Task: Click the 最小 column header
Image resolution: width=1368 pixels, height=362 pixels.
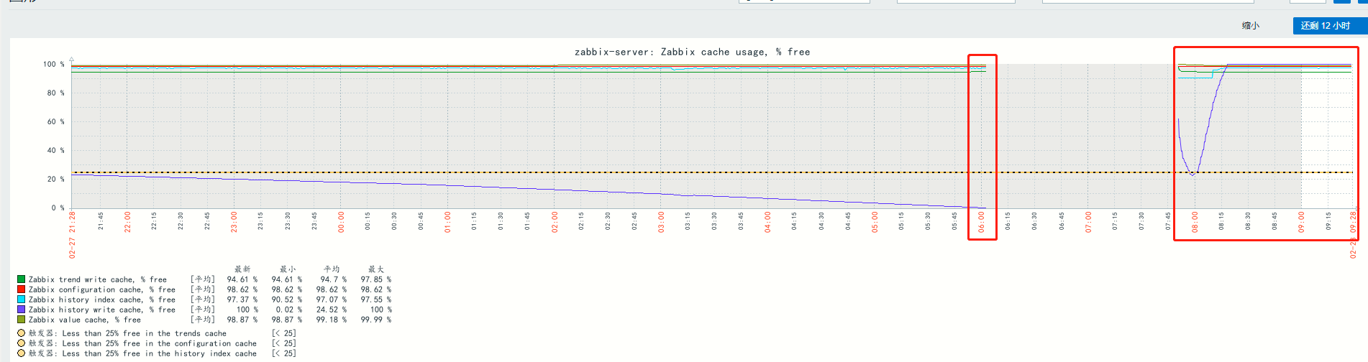Action: pyautogui.click(x=287, y=269)
